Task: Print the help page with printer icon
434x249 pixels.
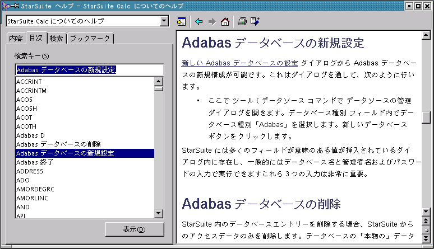Action: (x=242, y=21)
